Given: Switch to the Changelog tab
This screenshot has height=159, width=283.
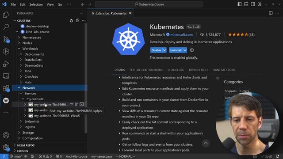Looking at the screenshot, I should click(176, 70).
